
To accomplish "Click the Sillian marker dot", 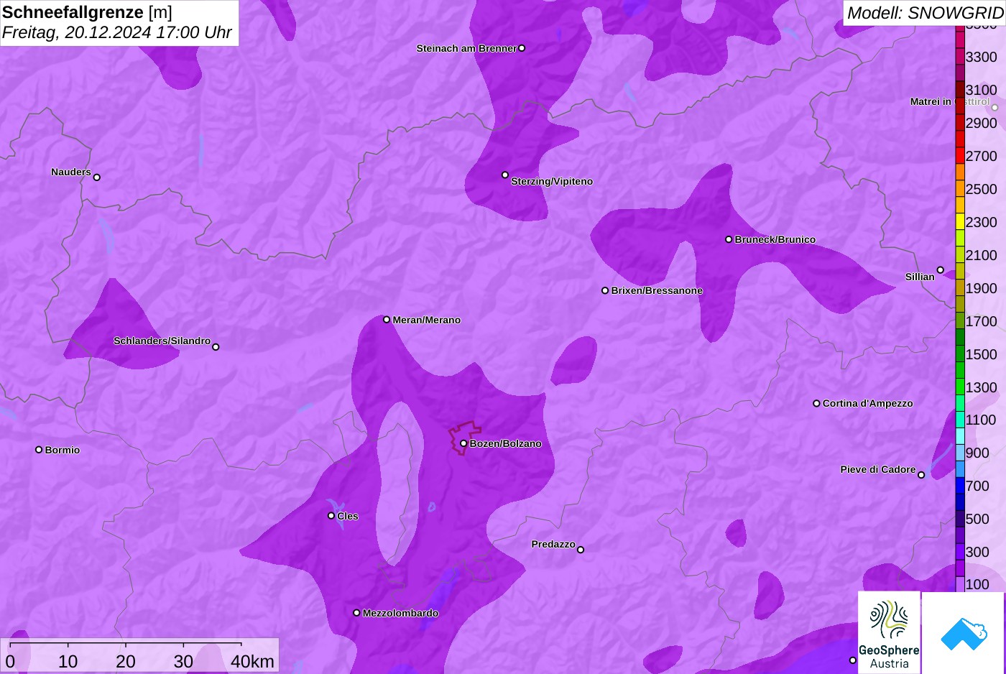I will (941, 270).
